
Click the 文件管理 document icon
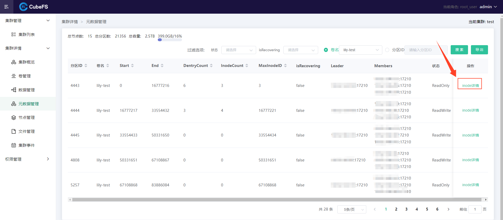14,132
